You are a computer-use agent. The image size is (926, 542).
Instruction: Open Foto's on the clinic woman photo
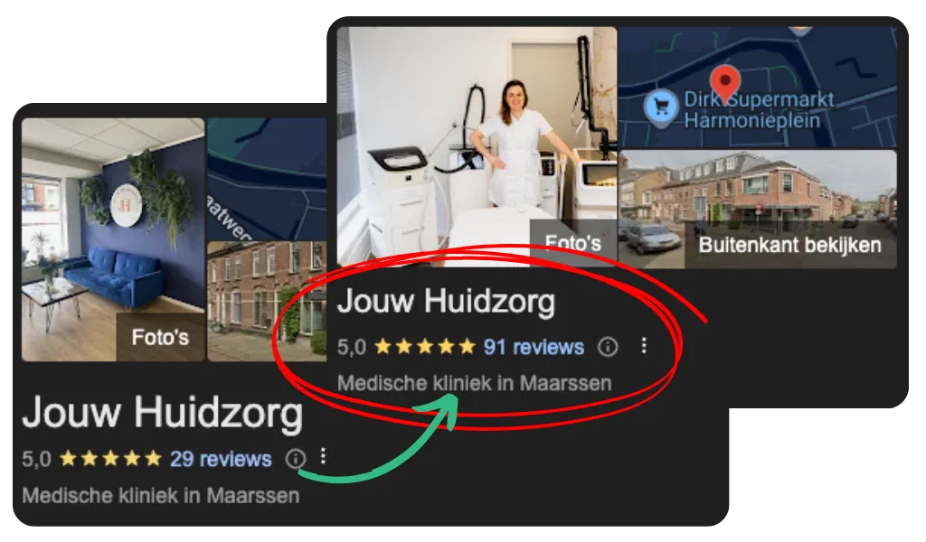(572, 243)
